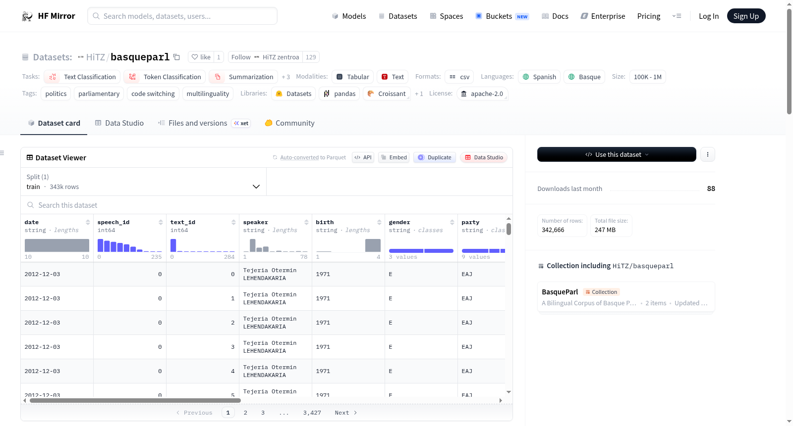Viewport: 793px width, 426px height.
Task: Select the Summarization task tag
Action: click(x=243, y=77)
